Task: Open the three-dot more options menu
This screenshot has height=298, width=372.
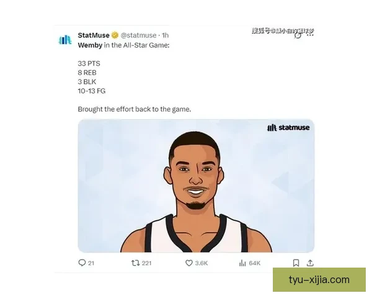Action: click(x=310, y=35)
